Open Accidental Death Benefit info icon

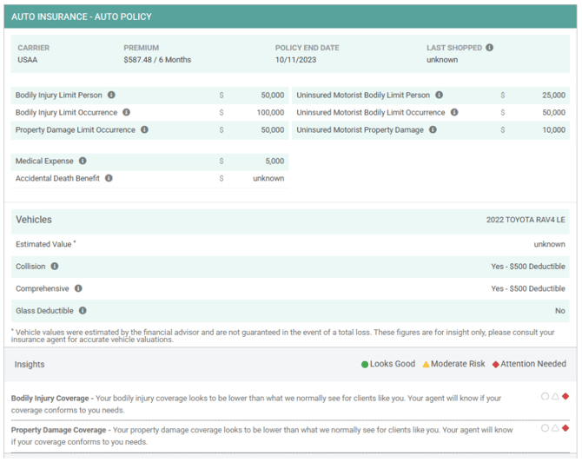pyautogui.click(x=109, y=178)
